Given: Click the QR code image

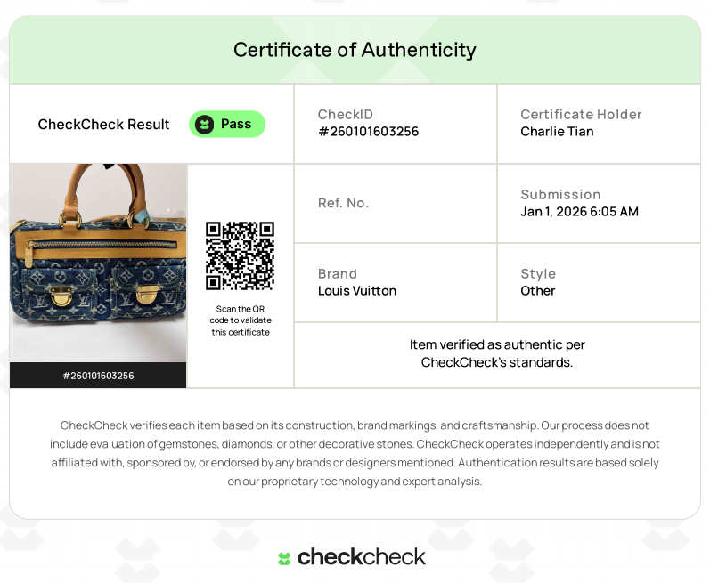Looking at the screenshot, I should 240,255.
